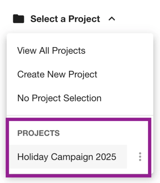Screen dimensions: 160x183
Task: Clear project choice with No Project Selection
Action: click(x=59, y=98)
